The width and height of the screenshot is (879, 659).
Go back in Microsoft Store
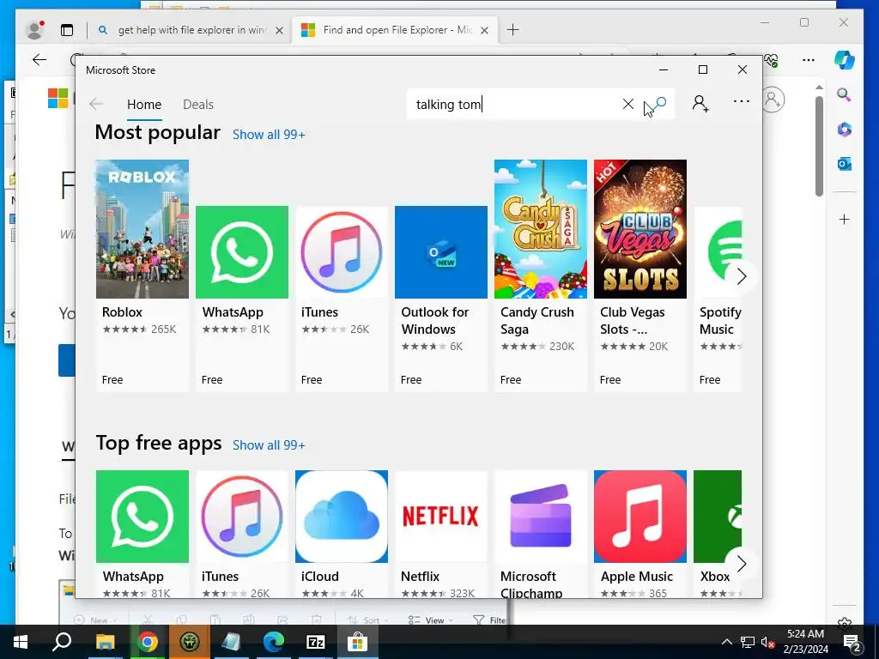pos(96,104)
